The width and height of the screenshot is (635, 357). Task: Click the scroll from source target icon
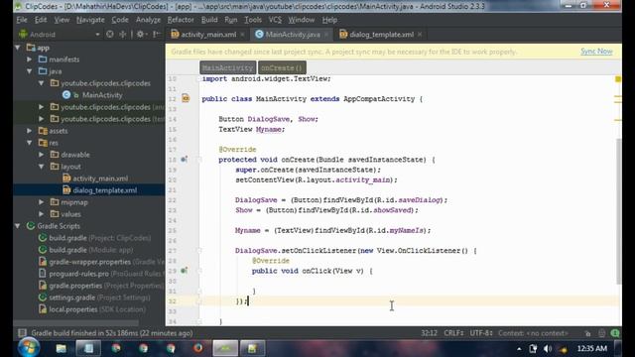tap(110, 35)
